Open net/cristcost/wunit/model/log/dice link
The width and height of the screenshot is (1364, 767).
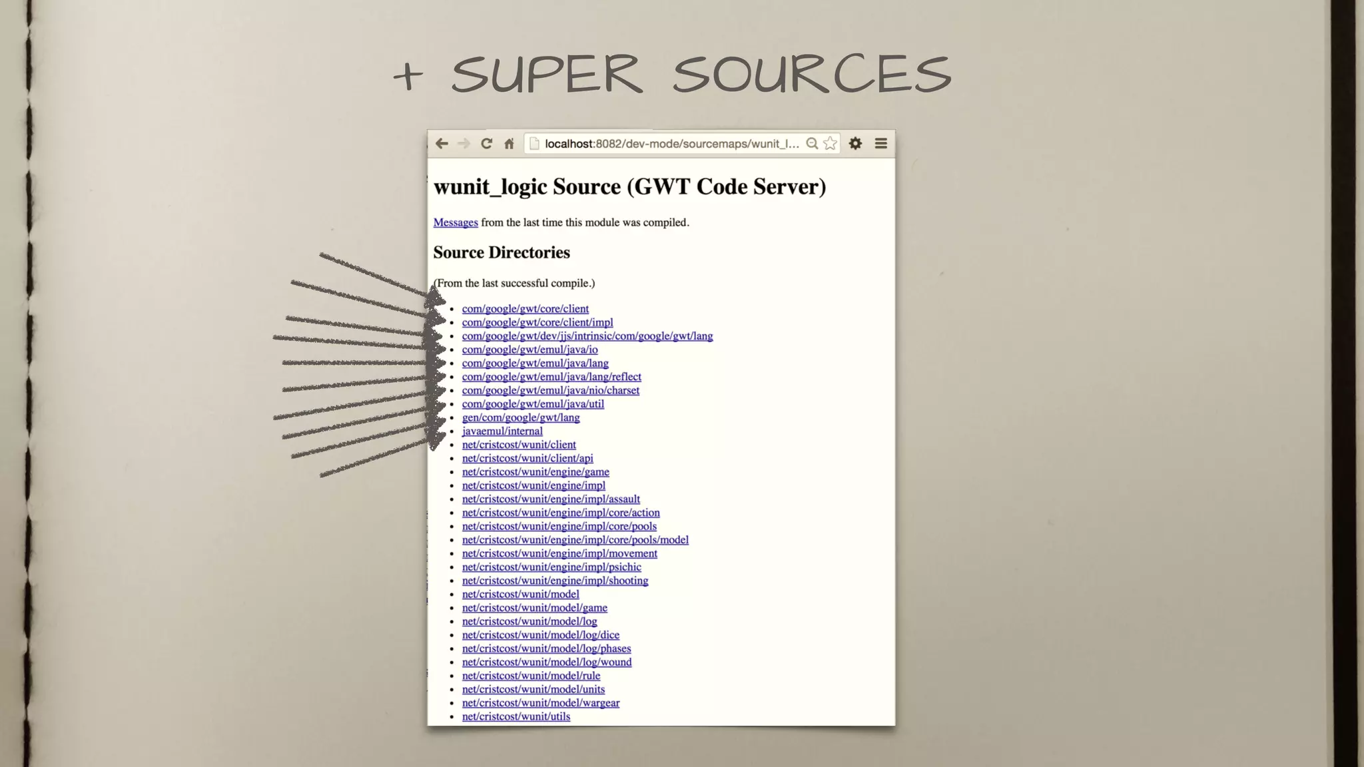point(541,635)
